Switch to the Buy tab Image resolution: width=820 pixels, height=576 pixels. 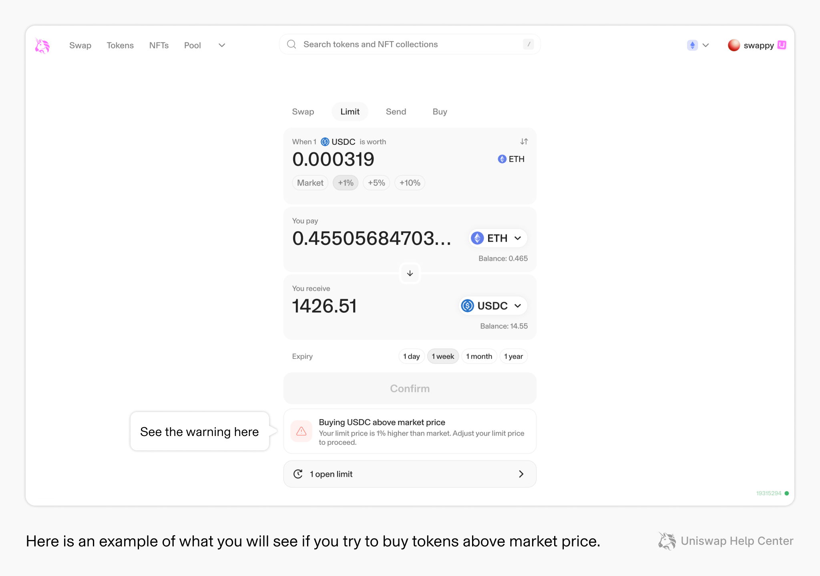point(440,112)
